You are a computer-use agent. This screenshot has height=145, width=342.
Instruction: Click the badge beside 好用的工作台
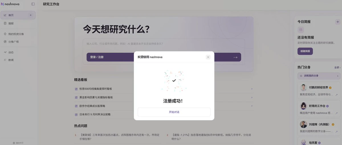[x=327, y=106]
